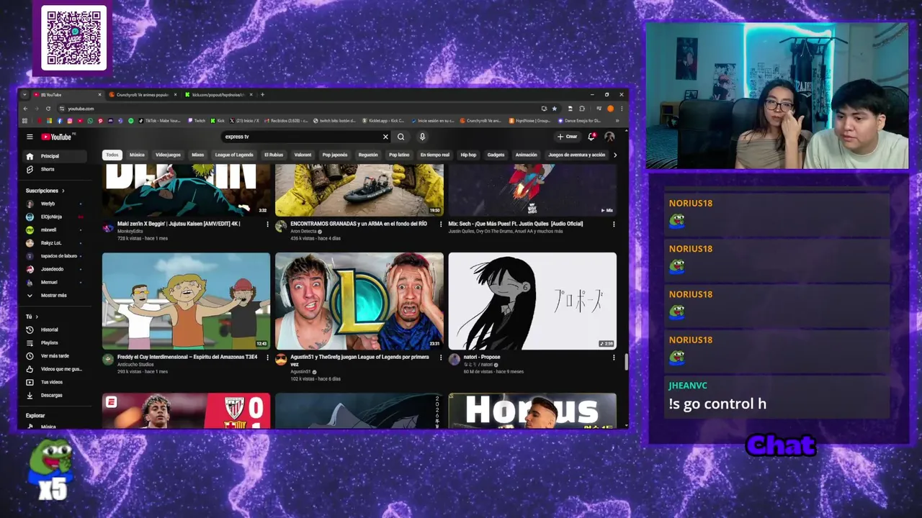The image size is (922, 518).
Task: Open Chrome profile orange avatar
Action: 610,109
